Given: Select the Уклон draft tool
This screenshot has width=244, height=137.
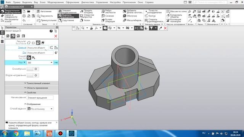Looking at the screenshot, I should pyautogui.click(x=85, y=20).
